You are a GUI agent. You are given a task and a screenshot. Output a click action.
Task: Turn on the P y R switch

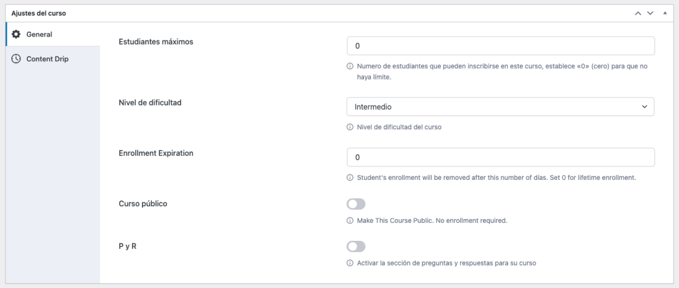[356, 246]
